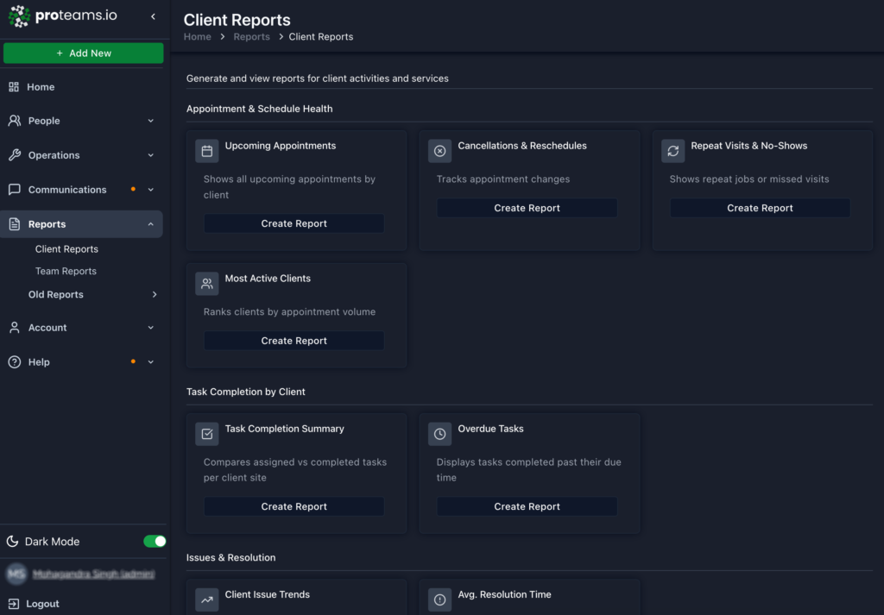Click the Add New button
Image resolution: width=884 pixels, height=615 pixels.
(x=83, y=53)
